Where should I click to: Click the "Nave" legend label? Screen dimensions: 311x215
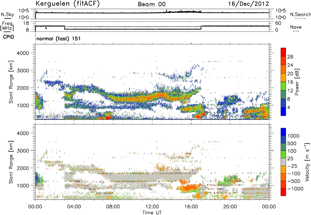[295, 27]
